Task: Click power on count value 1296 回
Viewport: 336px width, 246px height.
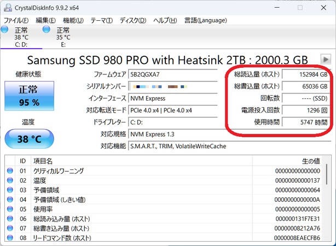Action: (305, 110)
